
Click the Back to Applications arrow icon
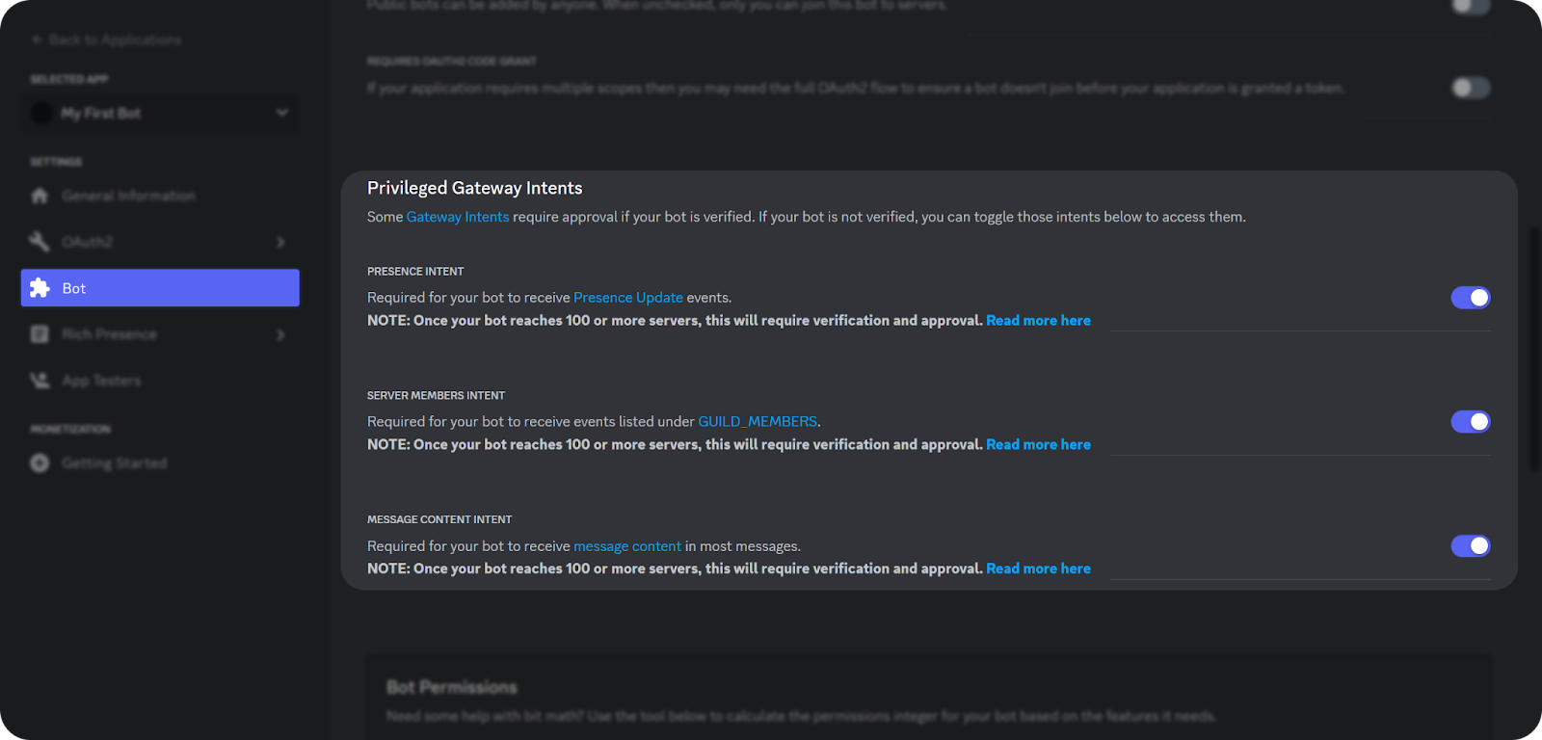37,40
